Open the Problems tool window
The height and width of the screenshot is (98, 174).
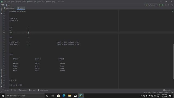23,90
